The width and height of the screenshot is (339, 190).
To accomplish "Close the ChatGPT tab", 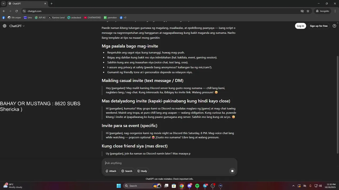I will [x=45, y=3].
